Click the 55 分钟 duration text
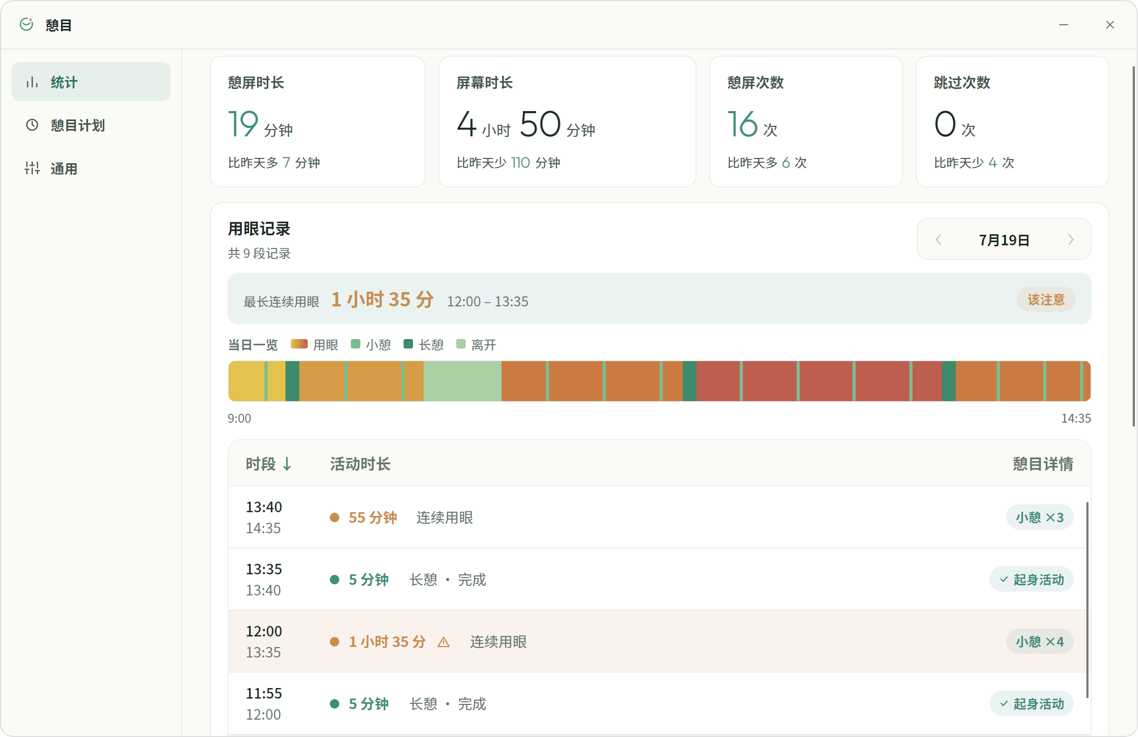Viewport: 1138px width, 737px height. pos(372,517)
